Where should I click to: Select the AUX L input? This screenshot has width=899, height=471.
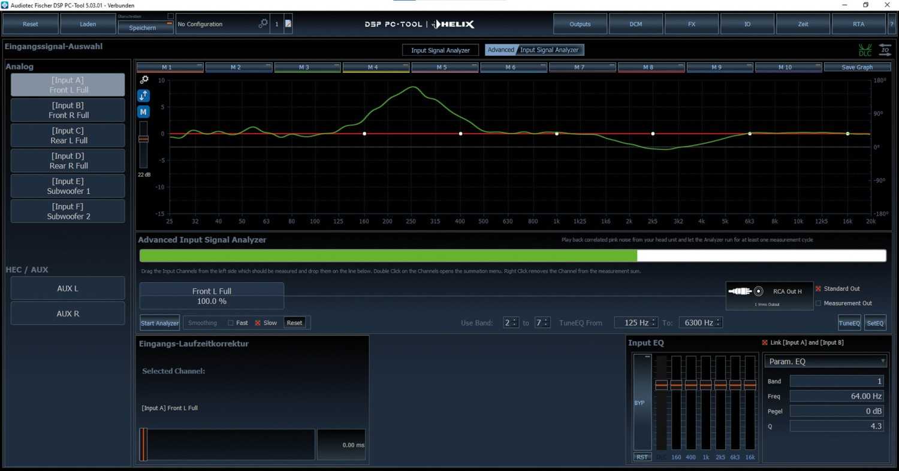tap(68, 288)
